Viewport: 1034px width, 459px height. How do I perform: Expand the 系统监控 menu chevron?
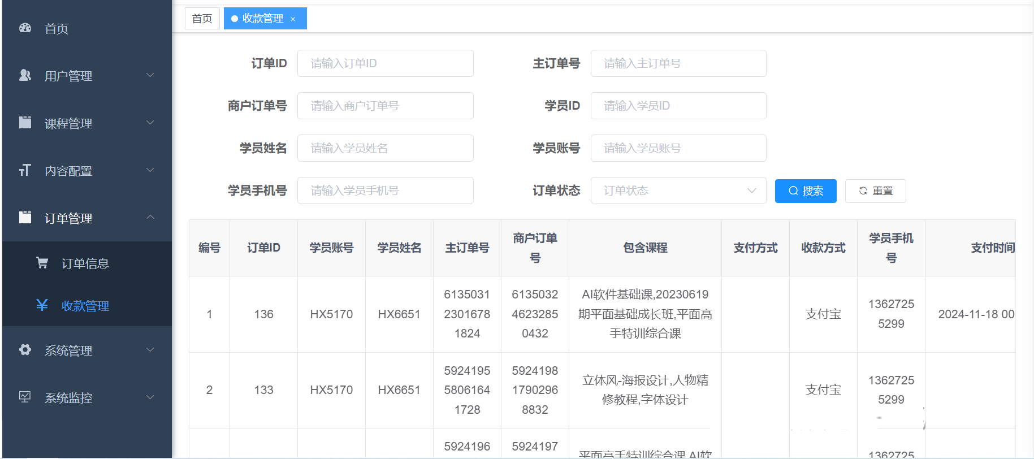(x=150, y=397)
